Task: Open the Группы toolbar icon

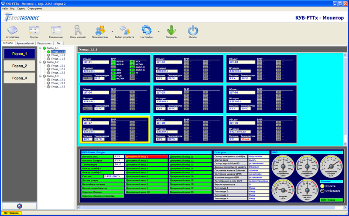Action: (x=34, y=30)
